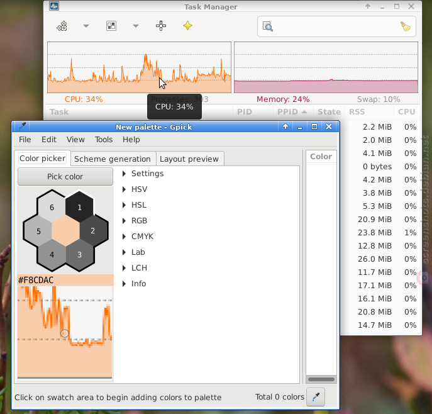Click the CPU usage graph in Task Manager

[139, 67]
